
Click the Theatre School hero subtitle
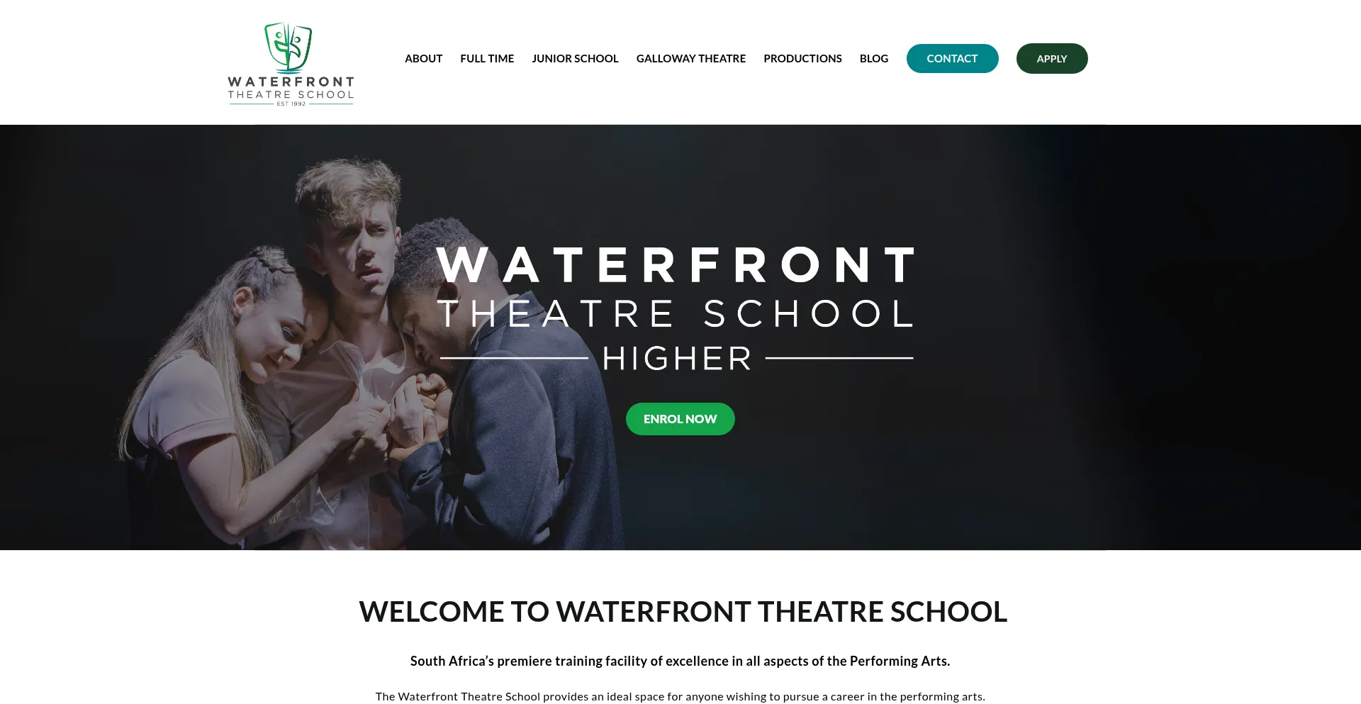(x=676, y=313)
